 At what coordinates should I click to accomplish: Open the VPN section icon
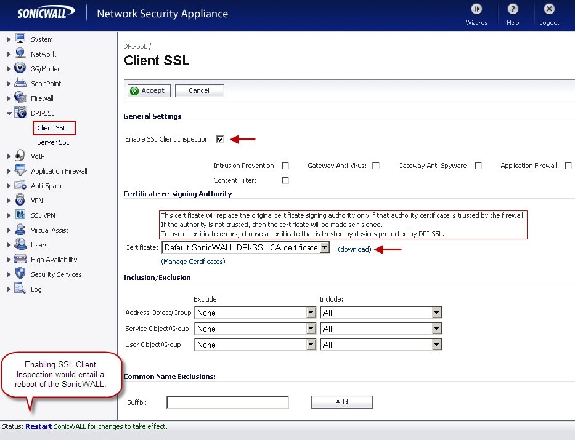pyautogui.click(x=19, y=200)
